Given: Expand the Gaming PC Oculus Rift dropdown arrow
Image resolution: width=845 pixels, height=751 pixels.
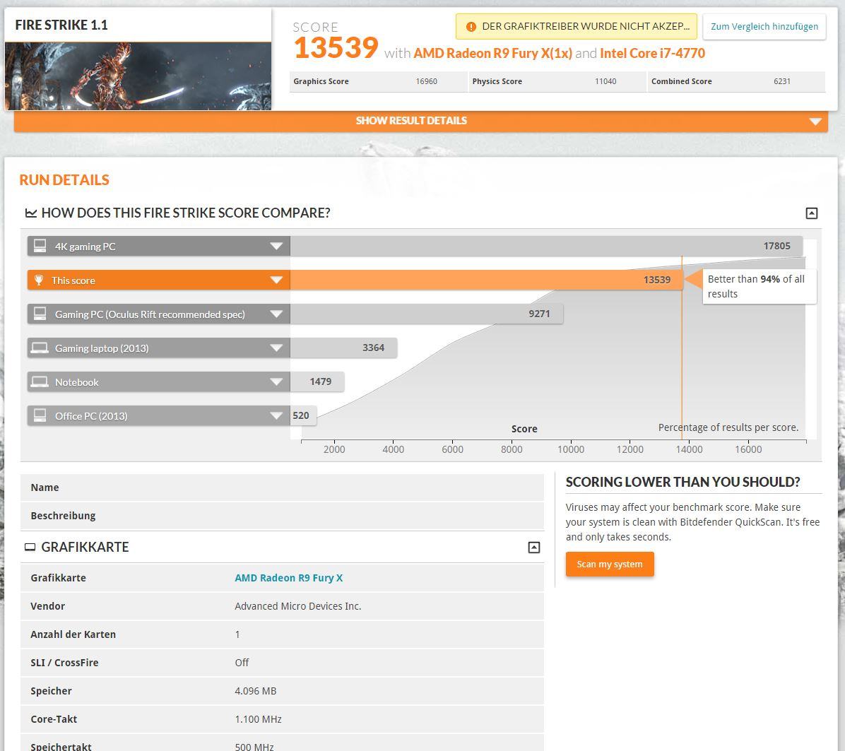Looking at the screenshot, I should tap(276, 314).
